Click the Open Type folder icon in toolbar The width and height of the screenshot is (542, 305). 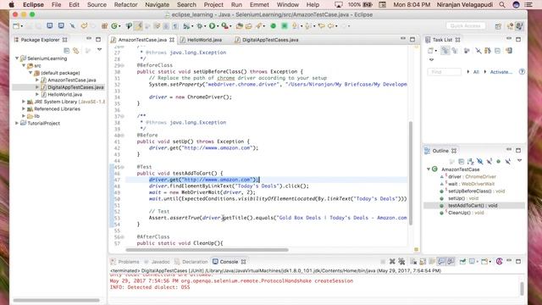click(239, 26)
